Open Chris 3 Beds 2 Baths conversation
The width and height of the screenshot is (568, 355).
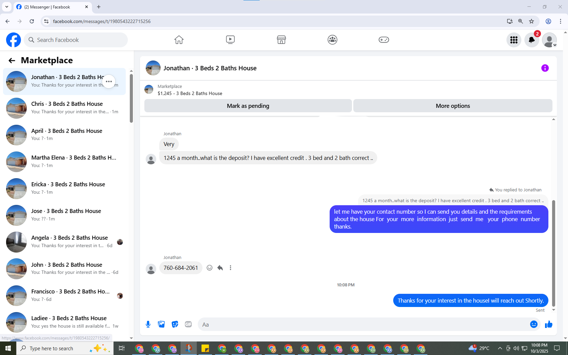pos(64,108)
